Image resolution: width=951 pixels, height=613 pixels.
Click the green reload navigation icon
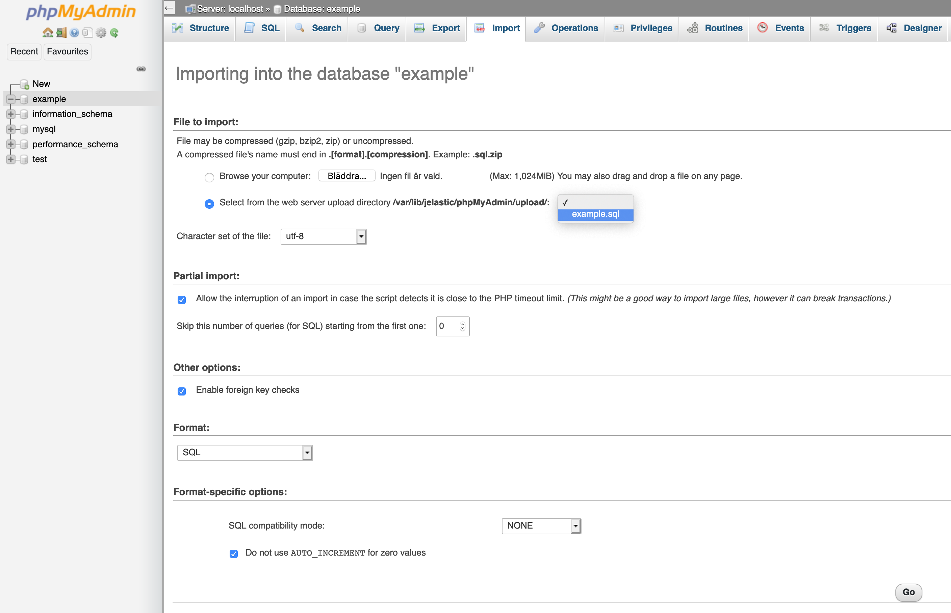click(114, 33)
